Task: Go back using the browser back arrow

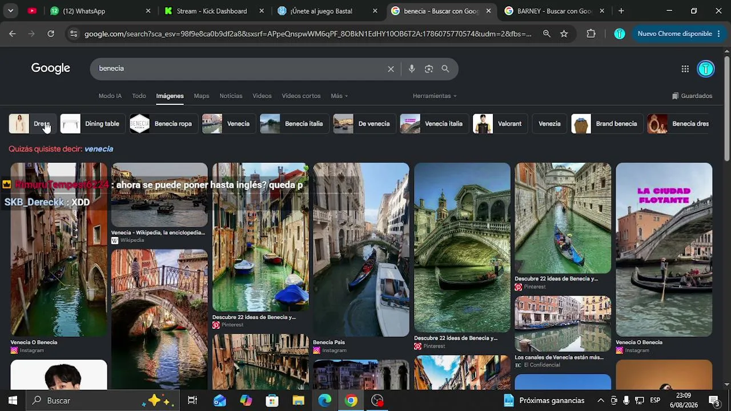Action: (13, 34)
